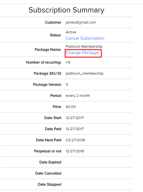Screen dimensions: 143x192
Task: Select the Date Start value 12/27/2017
Action: click(75, 118)
